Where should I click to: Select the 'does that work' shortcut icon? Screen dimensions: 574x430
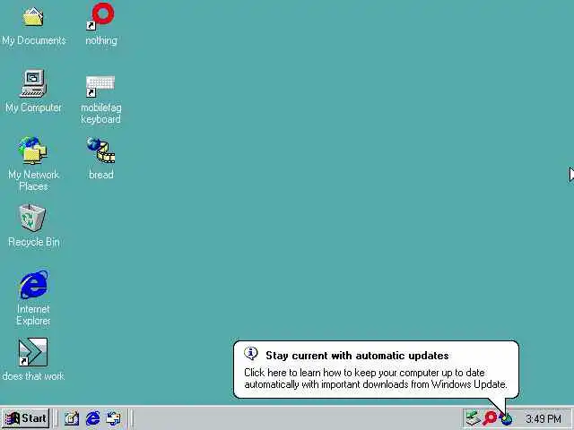click(x=33, y=352)
